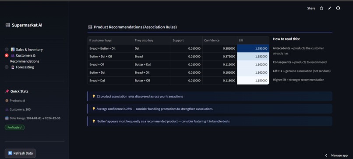Screen dimensions: 353x159
Task: Open the edit pencil icon
Action: click(x=330, y=8)
